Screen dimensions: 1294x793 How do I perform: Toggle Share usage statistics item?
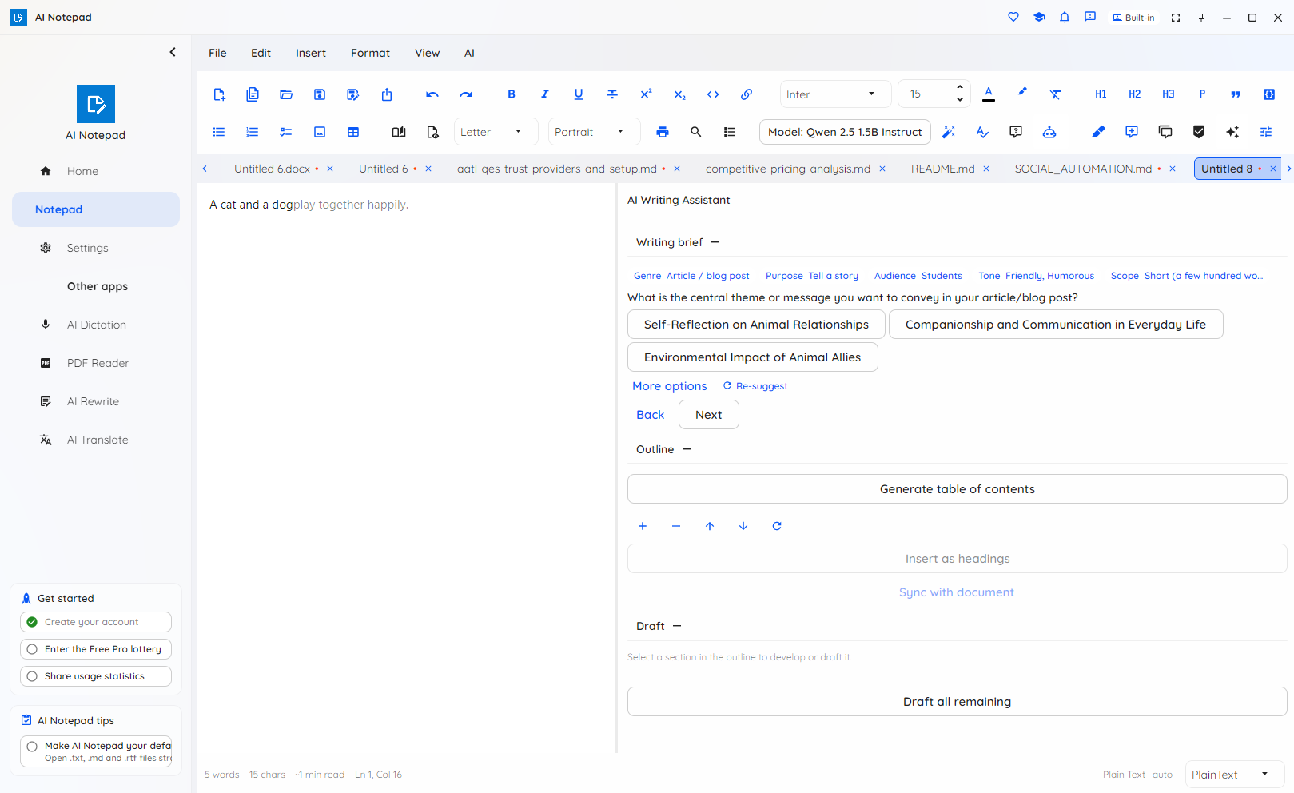click(x=96, y=676)
